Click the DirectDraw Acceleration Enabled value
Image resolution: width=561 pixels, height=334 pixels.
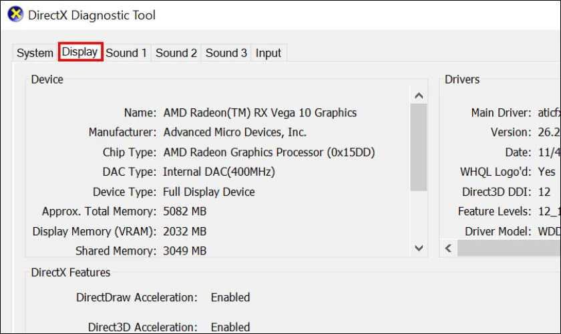click(230, 297)
